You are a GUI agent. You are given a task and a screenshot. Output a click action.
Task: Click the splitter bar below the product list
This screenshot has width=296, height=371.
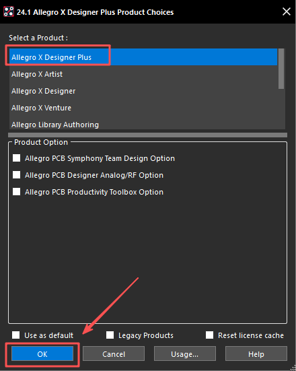tap(147, 135)
